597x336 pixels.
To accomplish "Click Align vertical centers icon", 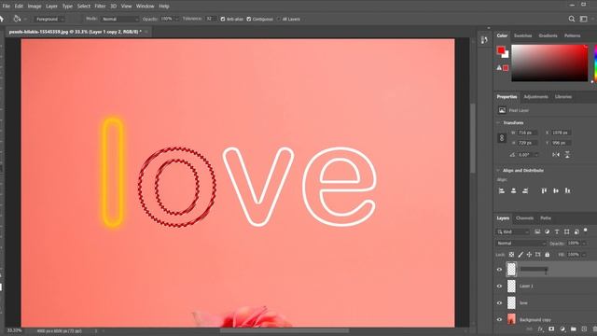I will click(x=556, y=190).
